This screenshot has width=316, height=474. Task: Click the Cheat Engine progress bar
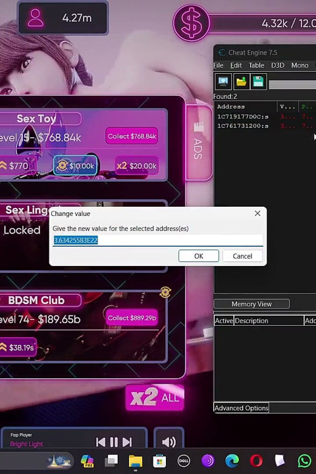click(x=292, y=84)
